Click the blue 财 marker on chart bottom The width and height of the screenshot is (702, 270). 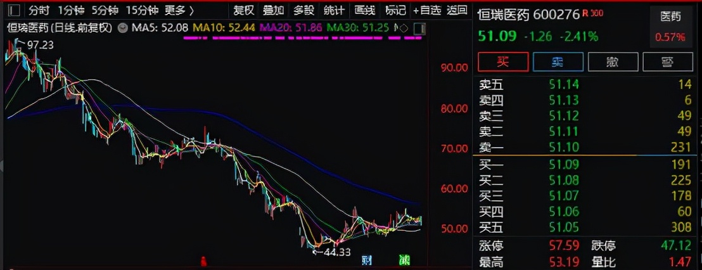click(x=367, y=260)
